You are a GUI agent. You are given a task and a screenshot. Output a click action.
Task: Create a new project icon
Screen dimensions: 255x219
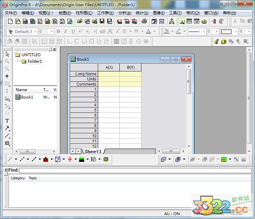[10, 21]
